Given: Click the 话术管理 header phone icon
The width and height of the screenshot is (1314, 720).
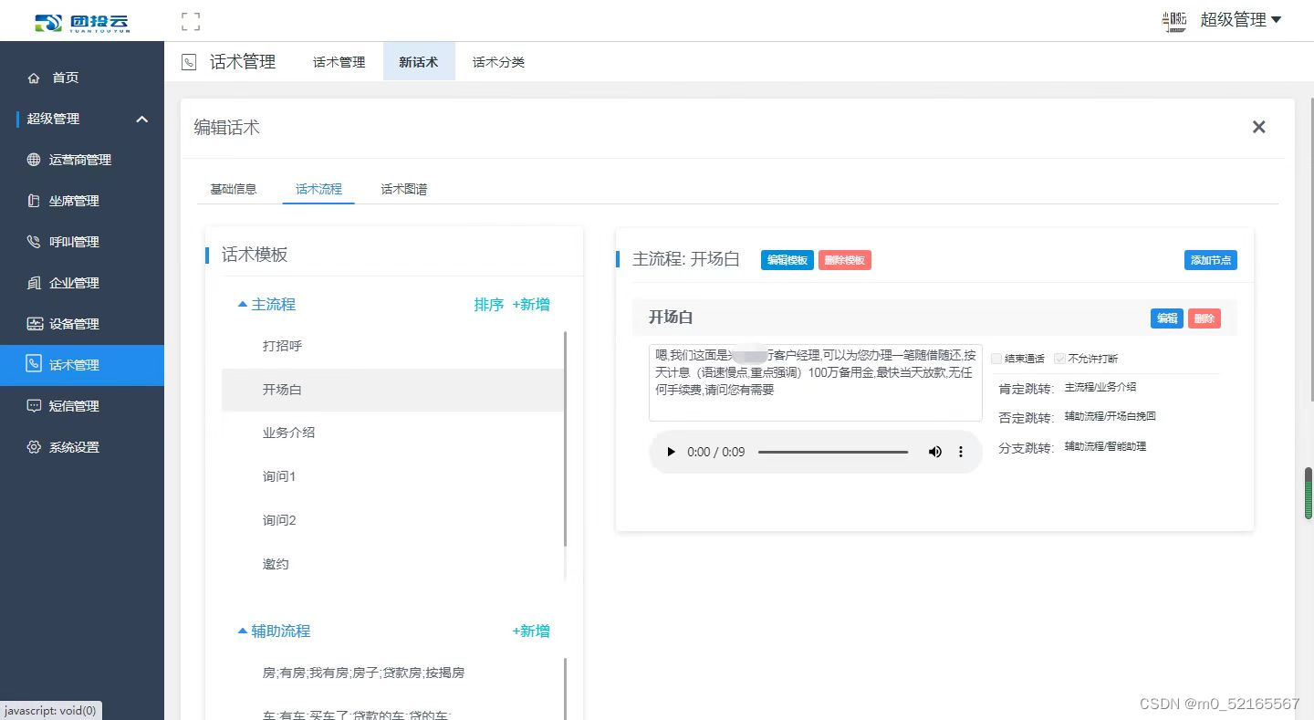Looking at the screenshot, I should (x=189, y=62).
